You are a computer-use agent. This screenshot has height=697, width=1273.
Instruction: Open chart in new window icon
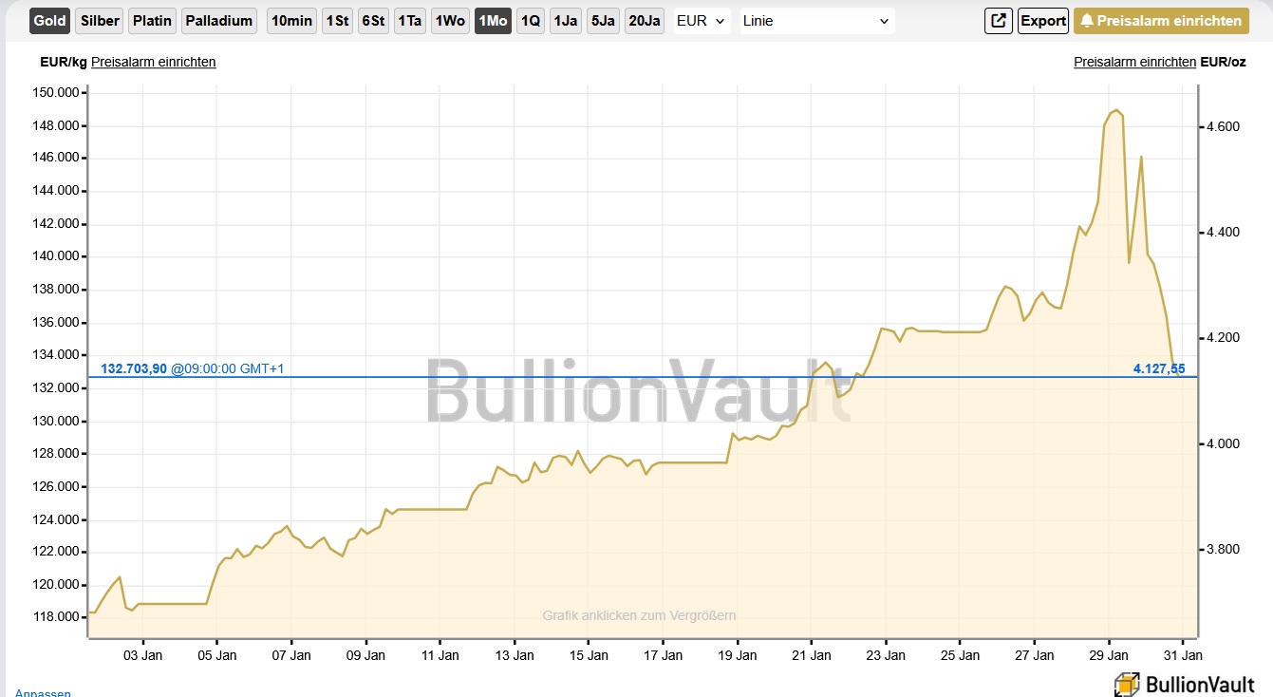[999, 21]
